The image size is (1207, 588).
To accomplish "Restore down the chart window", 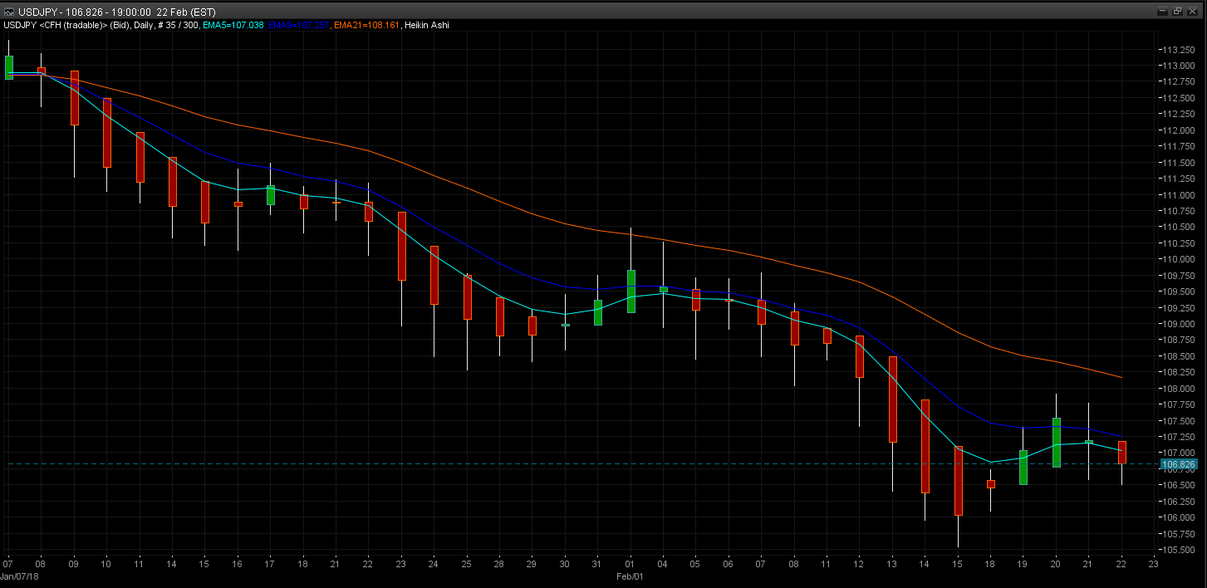I will click(x=1178, y=12).
